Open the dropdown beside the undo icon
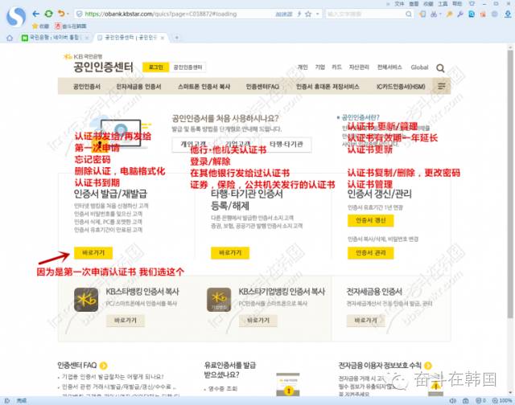The width and height of the screenshot is (515, 405). pos(68,14)
